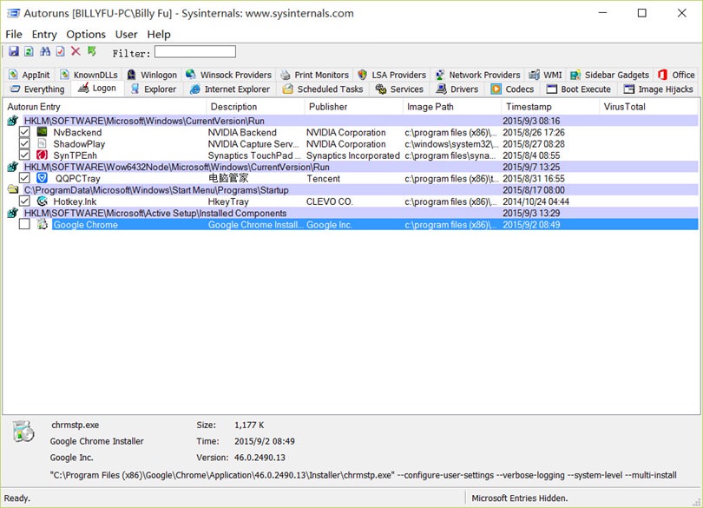Viewport: 703px width, 508px height.
Task: Switch to the WMI tab
Action: 546,75
